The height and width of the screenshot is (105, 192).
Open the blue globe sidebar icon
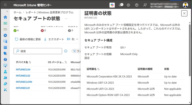(5, 59)
